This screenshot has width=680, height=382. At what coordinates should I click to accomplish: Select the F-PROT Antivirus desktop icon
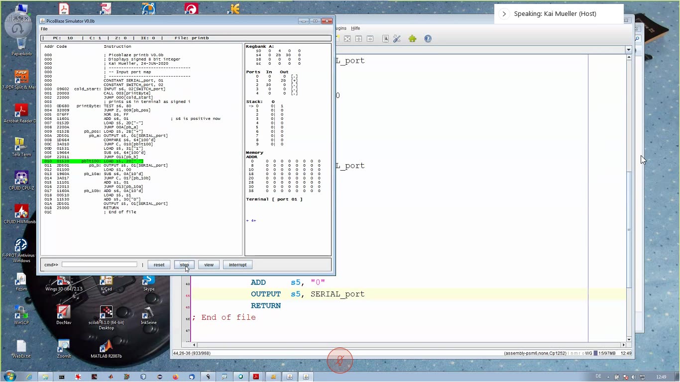[x=21, y=250]
